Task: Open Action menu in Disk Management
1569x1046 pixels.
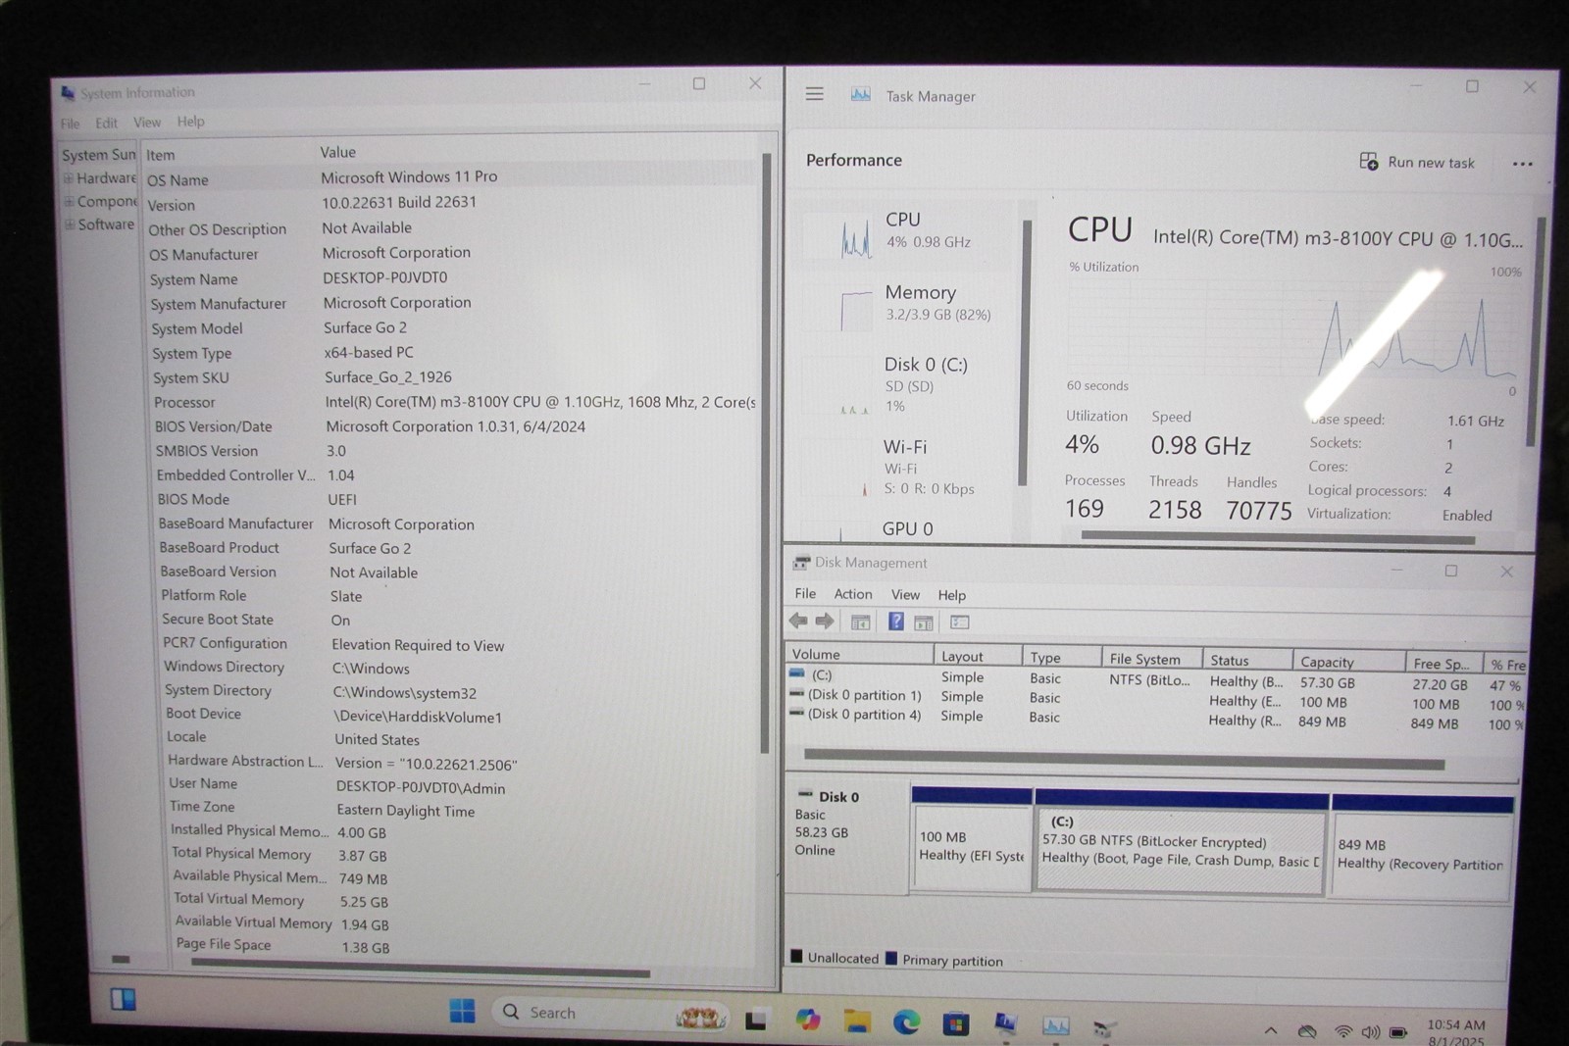Action: click(853, 594)
